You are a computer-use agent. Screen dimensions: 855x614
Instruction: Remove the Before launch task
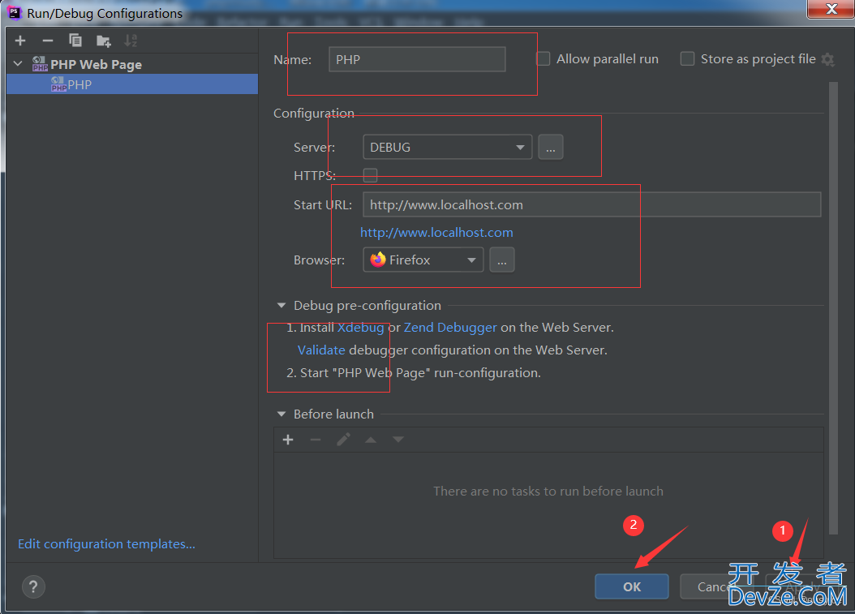pos(316,440)
